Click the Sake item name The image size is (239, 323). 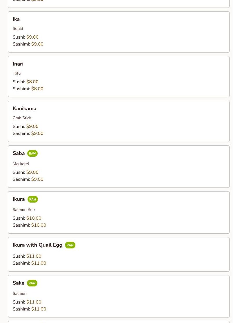point(18,283)
